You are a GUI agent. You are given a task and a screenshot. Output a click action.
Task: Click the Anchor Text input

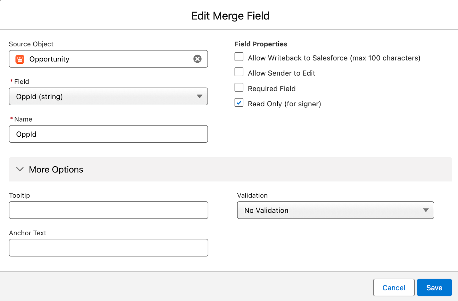(108, 248)
